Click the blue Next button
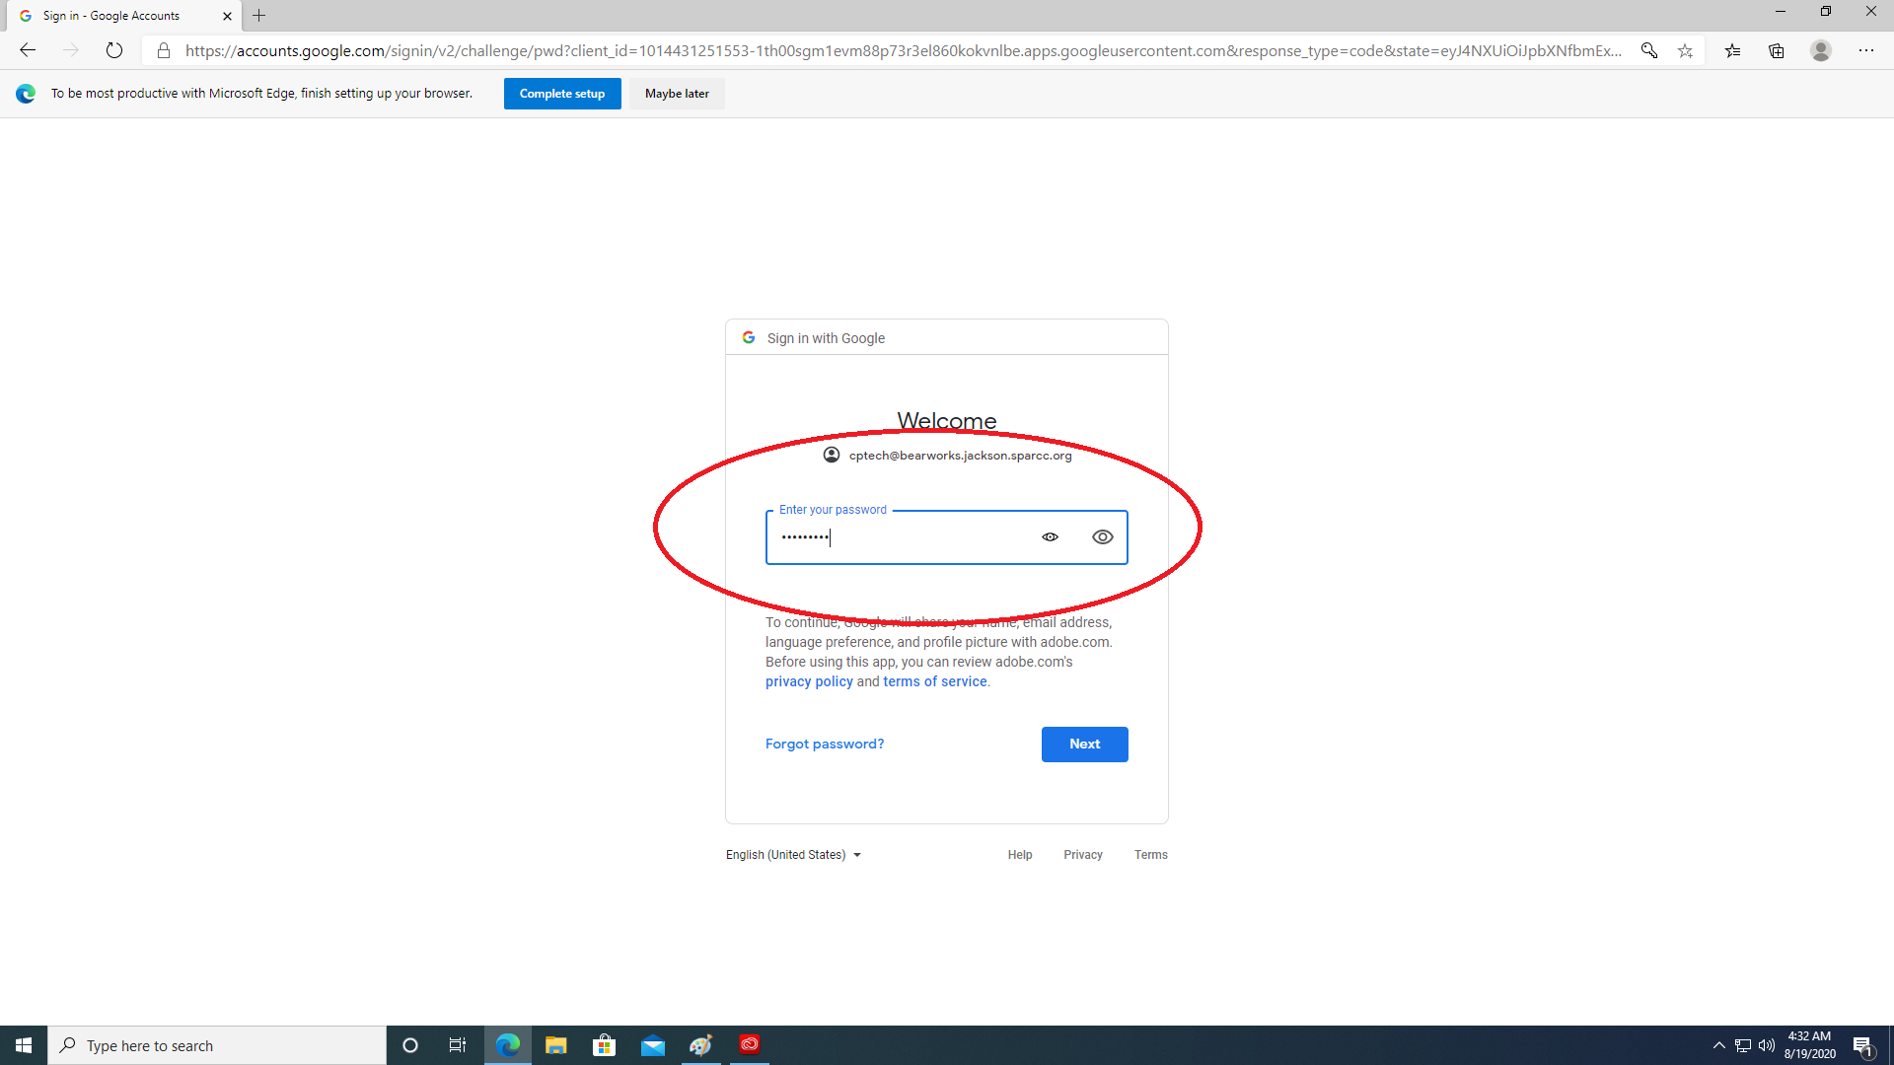 pyautogui.click(x=1084, y=745)
